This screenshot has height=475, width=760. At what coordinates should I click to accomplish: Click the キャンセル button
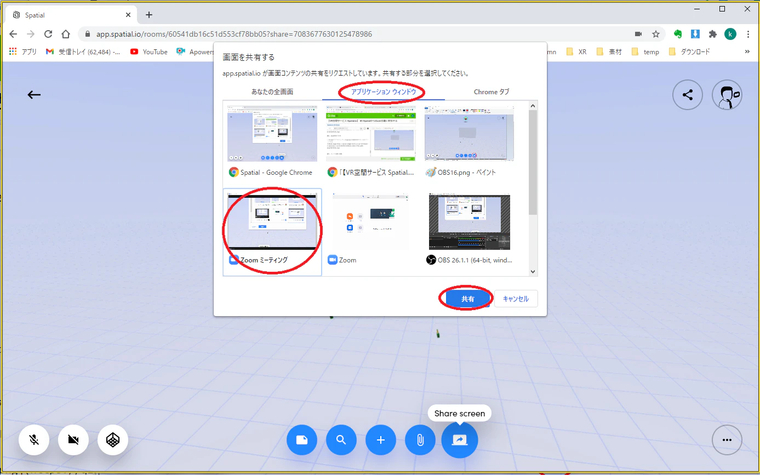coord(516,298)
